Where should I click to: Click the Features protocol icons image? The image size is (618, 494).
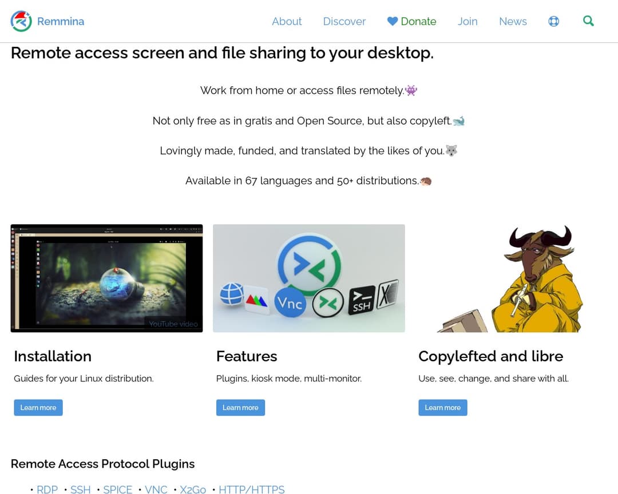point(308,278)
